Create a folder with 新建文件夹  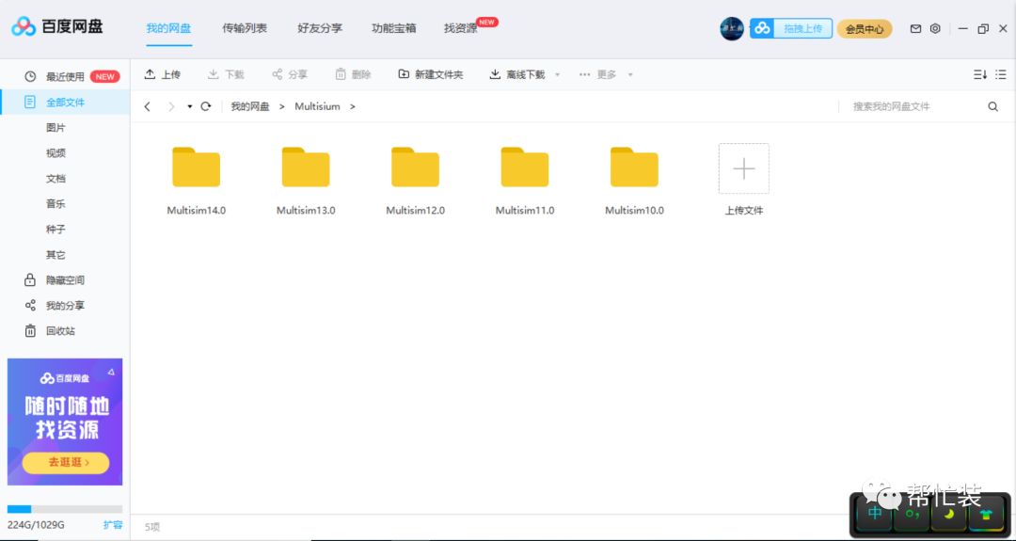click(x=431, y=74)
